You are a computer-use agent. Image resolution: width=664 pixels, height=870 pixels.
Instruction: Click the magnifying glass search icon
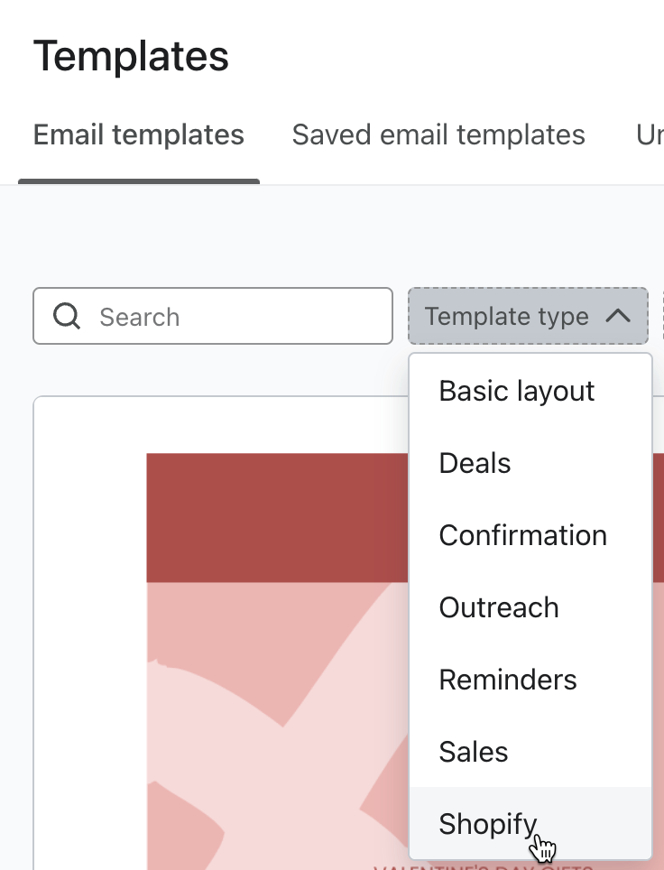[67, 317]
